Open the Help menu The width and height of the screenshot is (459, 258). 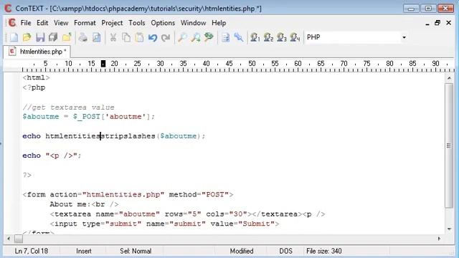coord(219,23)
